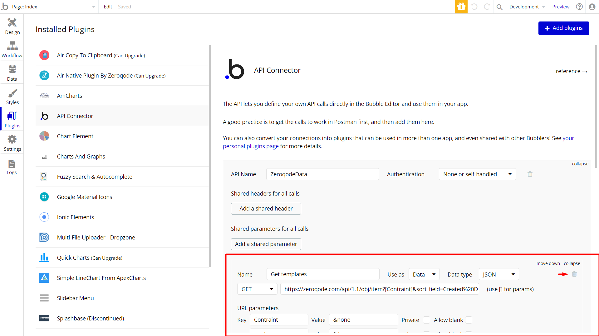Open the Use as Data dropdown
This screenshot has height=336, width=599.
pyautogui.click(x=424, y=274)
